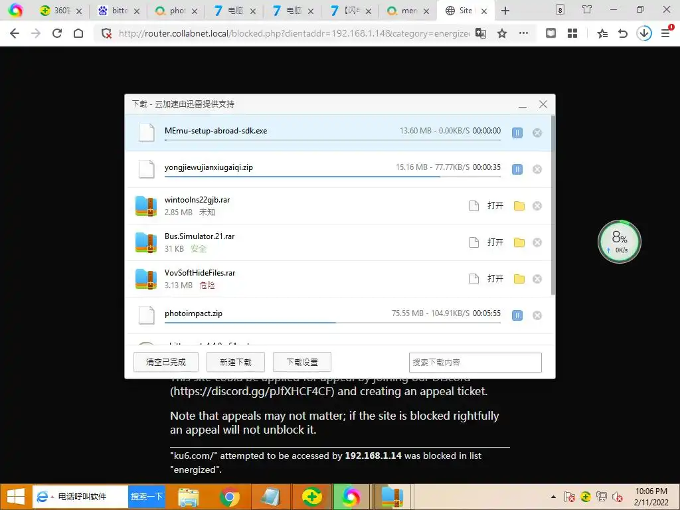This screenshot has height=510, width=680.
Task: Open the browser main menu hamburger icon
Action: pyautogui.click(x=665, y=33)
